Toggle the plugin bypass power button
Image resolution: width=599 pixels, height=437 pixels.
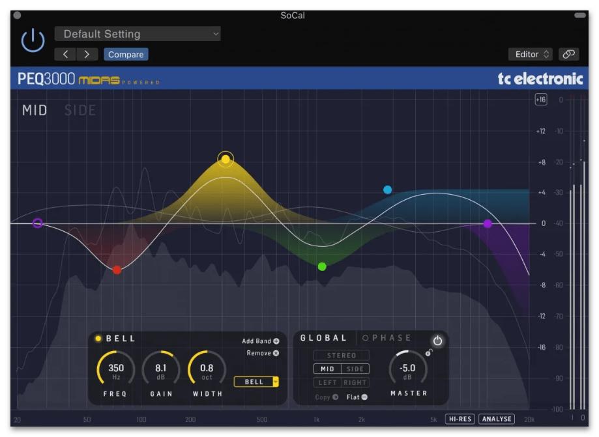click(33, 40)
